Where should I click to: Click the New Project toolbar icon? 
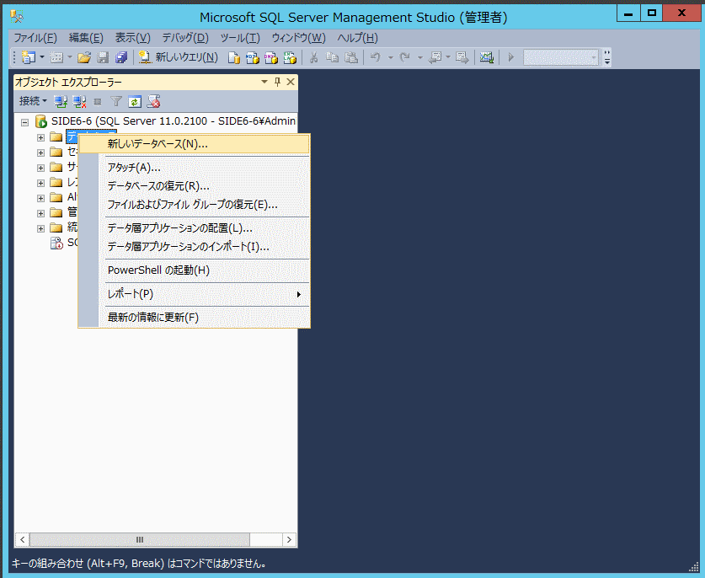[x=29, y=57]
